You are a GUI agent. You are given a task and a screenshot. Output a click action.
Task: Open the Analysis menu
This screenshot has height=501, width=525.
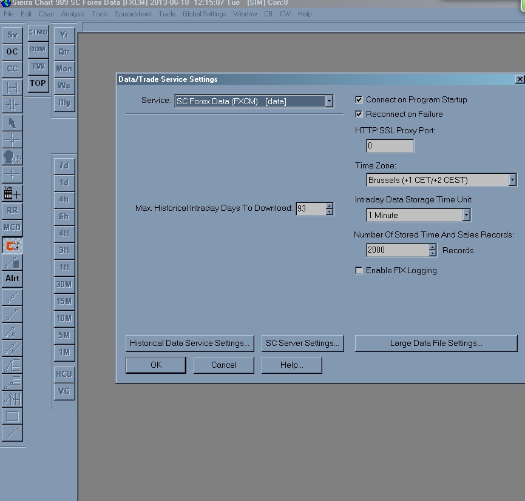[x=73, y=14]
